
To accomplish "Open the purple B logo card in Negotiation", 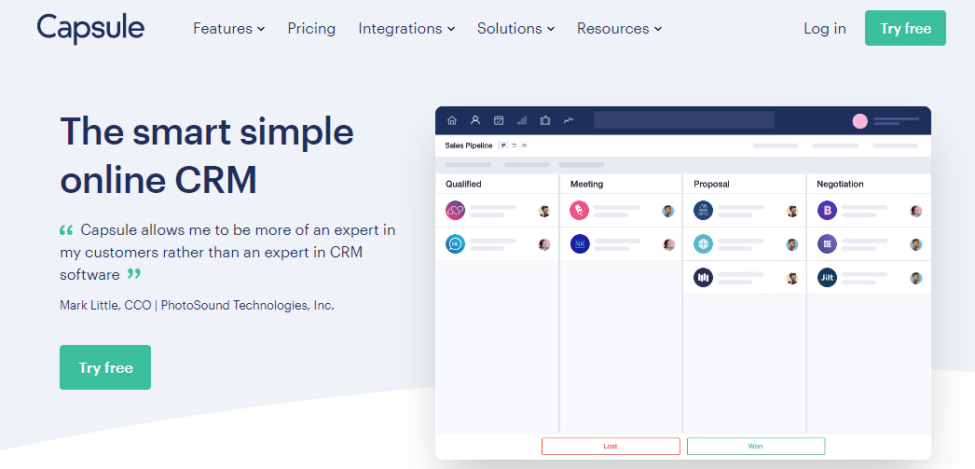I will pyautogui.click(x=827, y=210).
